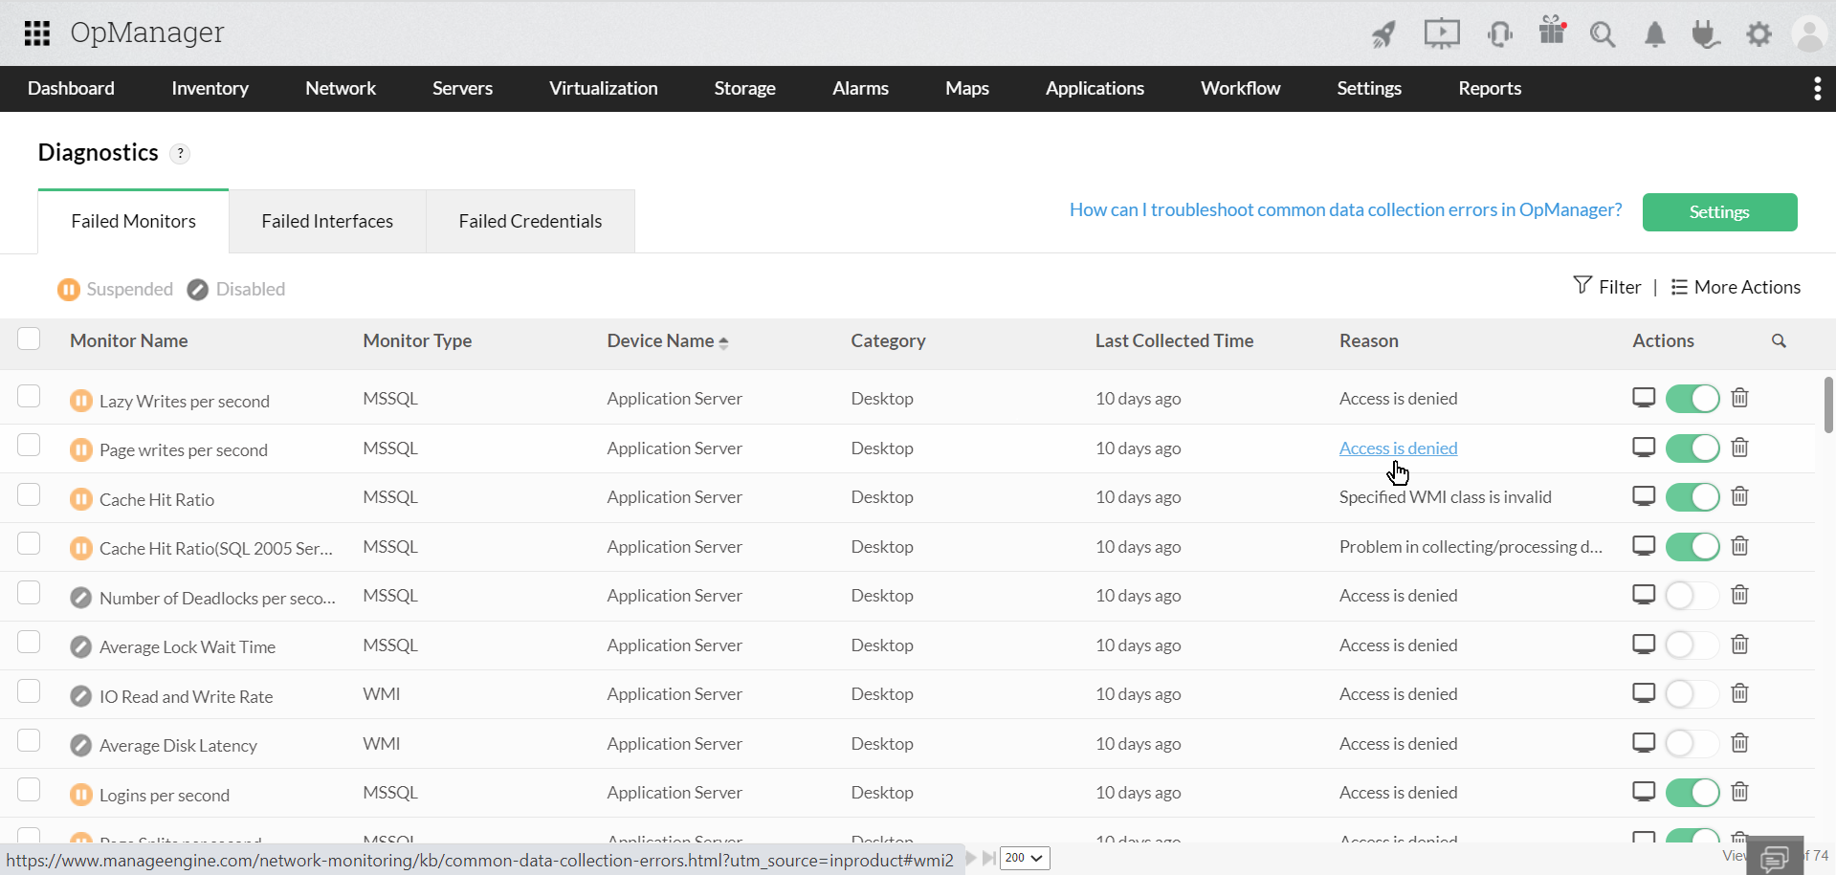1836x875 pixels.
Task: Click device snapshot icon for Lazy Writes per second
Action: tap(1644, 398)
